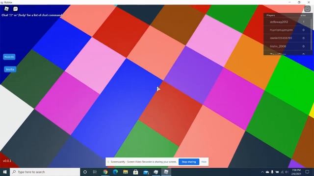
Task: Click the Invite button
Action: tap(10, 69)
